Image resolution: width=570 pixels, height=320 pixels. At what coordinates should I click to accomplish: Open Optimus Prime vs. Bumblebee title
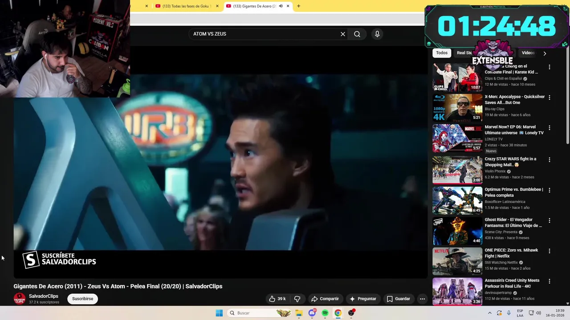tap(514, 192)
